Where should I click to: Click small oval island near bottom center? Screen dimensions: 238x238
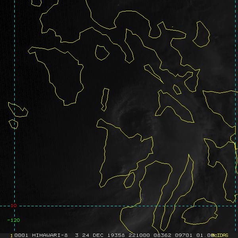(x=129, y=180)
